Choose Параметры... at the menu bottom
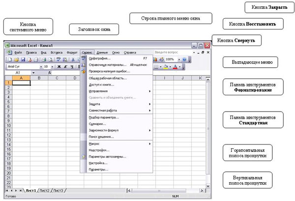The height and width of the screenshot is (201, 295). (x=117, y=170)
